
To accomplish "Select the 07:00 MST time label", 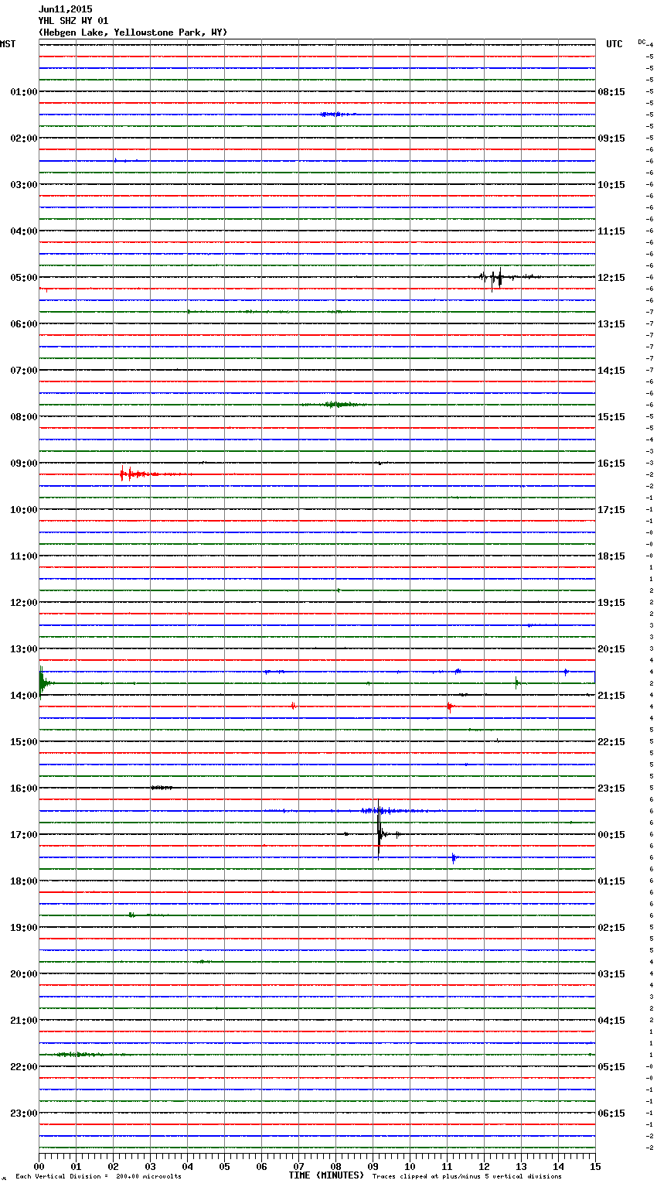I will [x=24, y=371].
